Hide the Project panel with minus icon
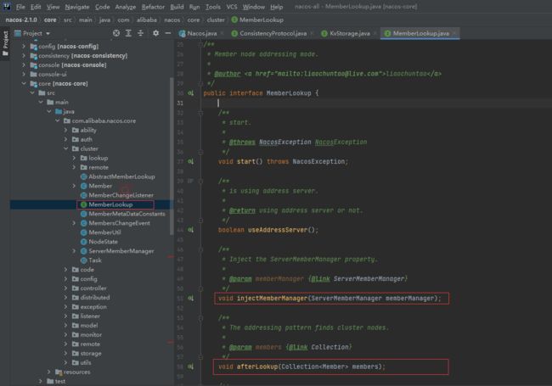 168,33
